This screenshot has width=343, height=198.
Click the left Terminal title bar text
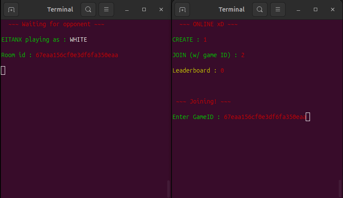click(60, 9)
